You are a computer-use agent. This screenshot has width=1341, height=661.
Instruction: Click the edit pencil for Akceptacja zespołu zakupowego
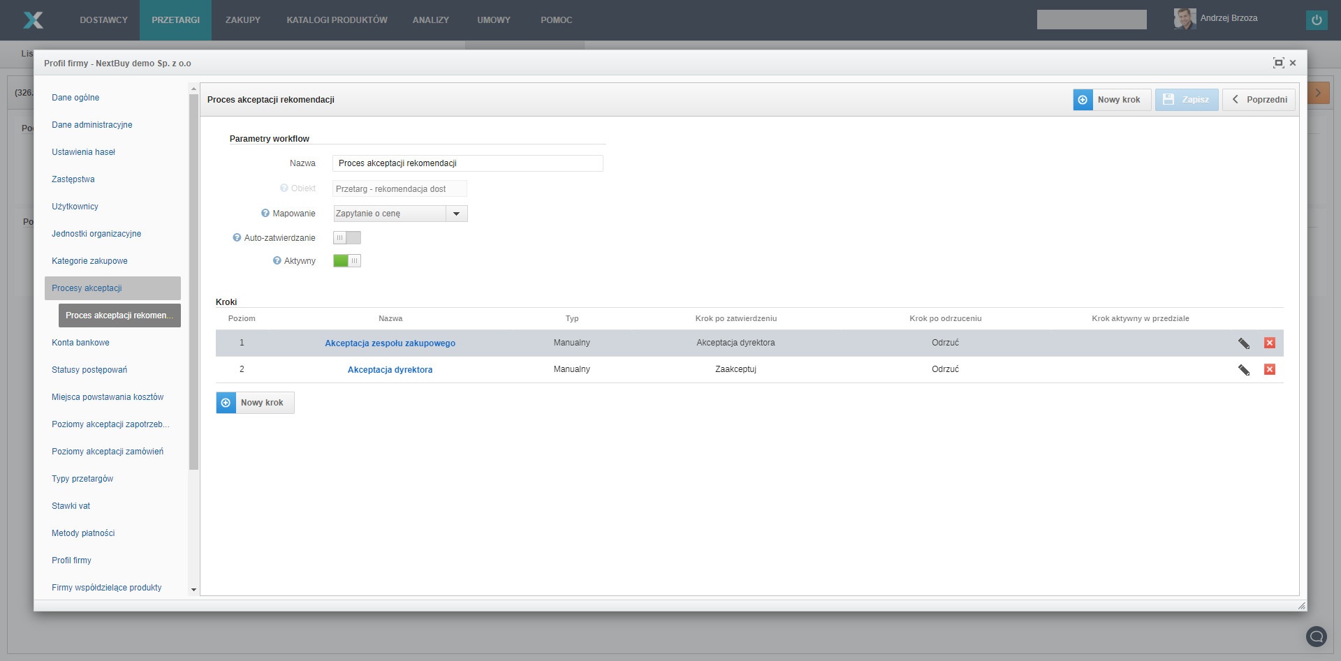coord(1243,343)
